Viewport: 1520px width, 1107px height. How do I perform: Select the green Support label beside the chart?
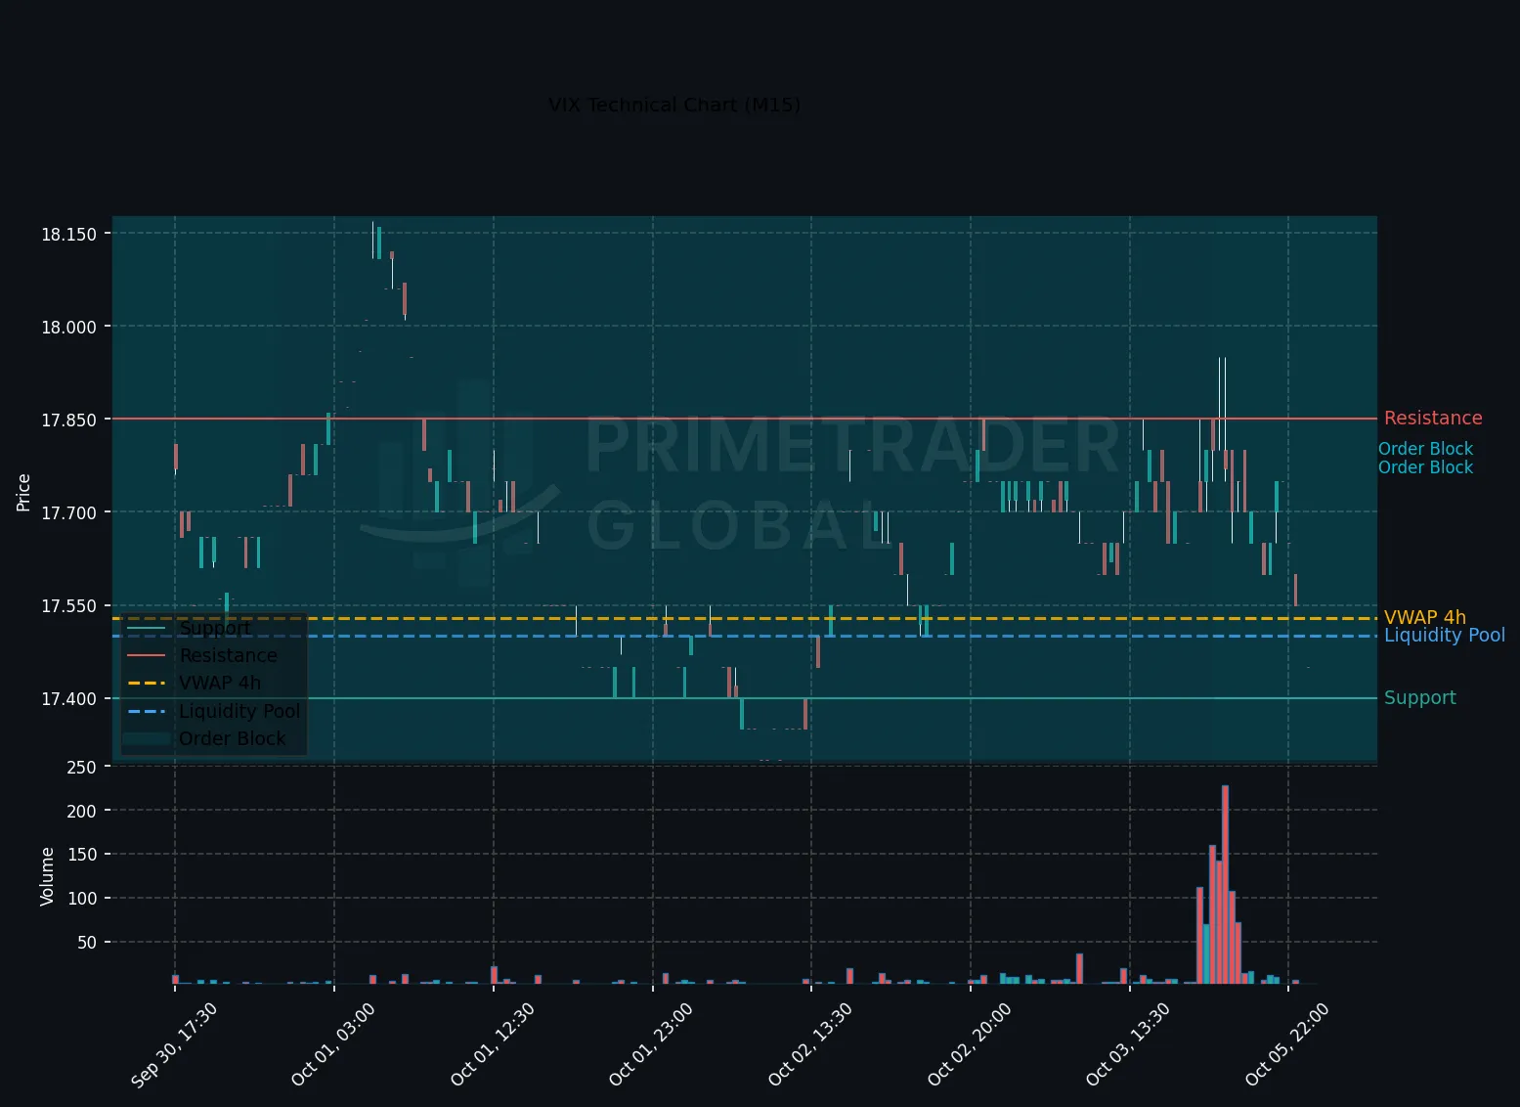click(1420, 697)
